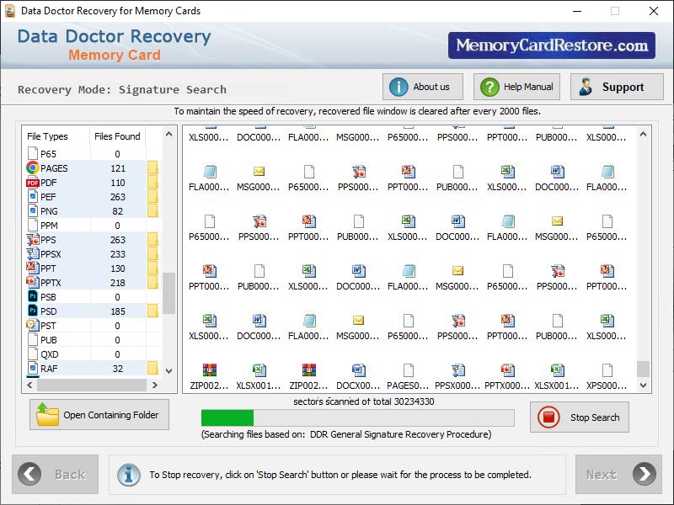Select the PAGES0 recovered file thumbnail
This screenshot has width=674, height=505.
coord(409,370)
